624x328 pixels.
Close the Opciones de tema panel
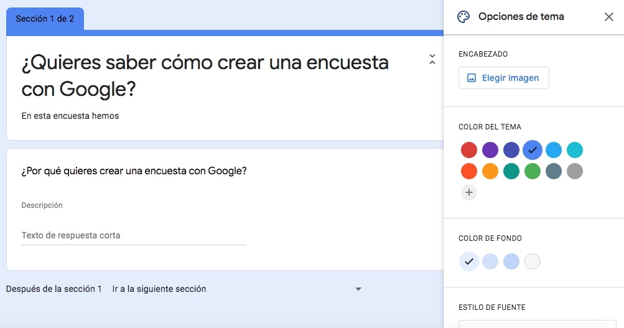point(609,17)
